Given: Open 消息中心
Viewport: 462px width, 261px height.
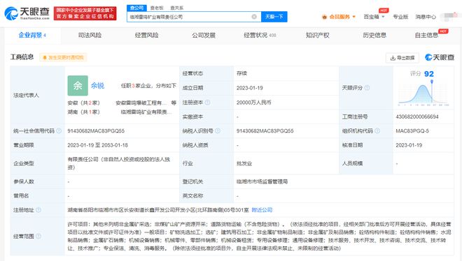Looking at the screenshot, I should (x=426, y=17).
